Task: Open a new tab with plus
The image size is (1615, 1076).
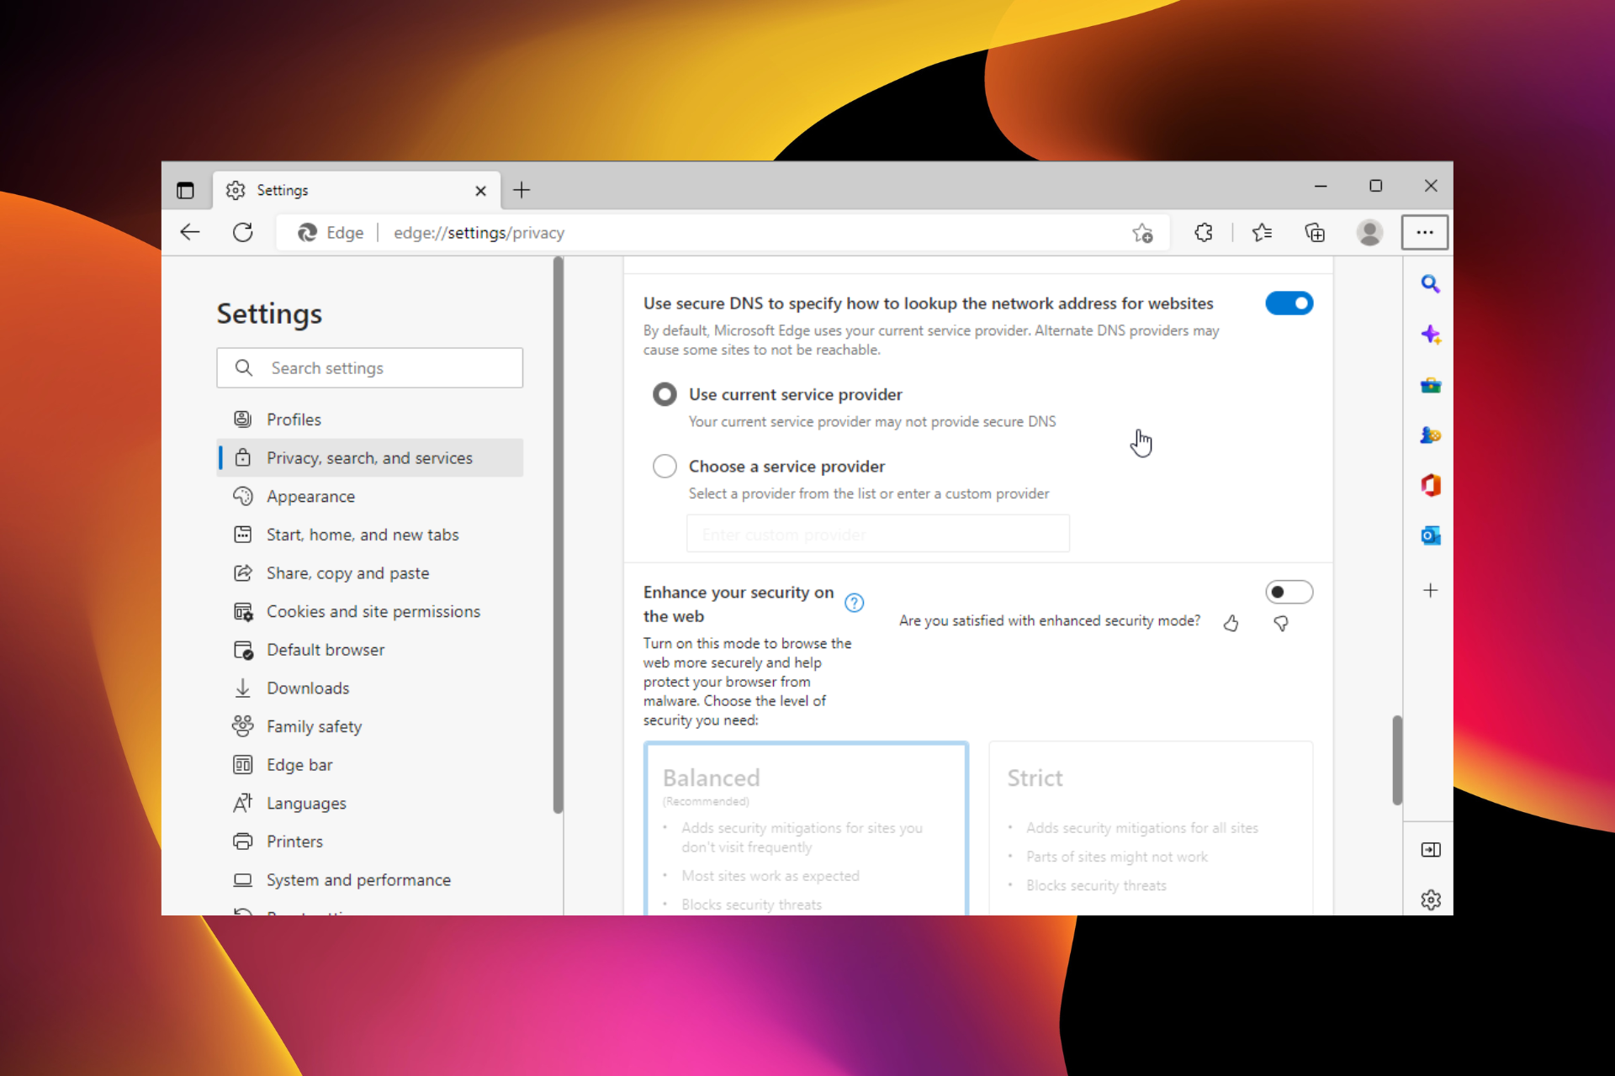Action: pyautogui.click(x=522, y=190)
